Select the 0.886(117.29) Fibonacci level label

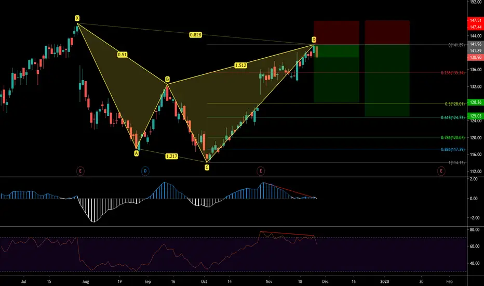452,149
